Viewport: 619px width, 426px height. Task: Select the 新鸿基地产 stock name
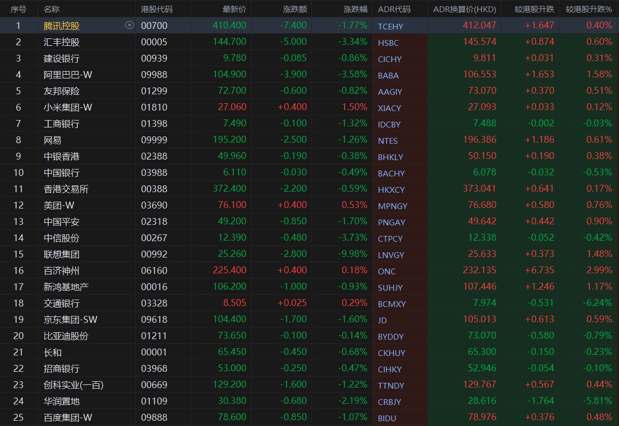[x=66, y=287]
